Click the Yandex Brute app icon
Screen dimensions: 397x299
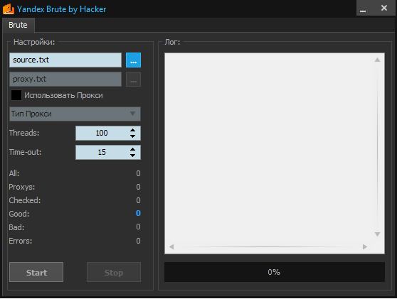(x=9, y=9)
